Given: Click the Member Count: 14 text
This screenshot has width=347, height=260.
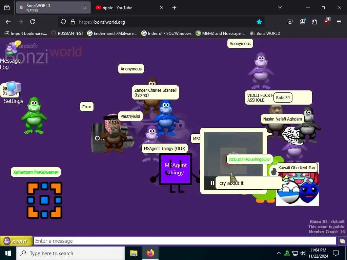Looking at the screenshot, I should click(327, 232).
